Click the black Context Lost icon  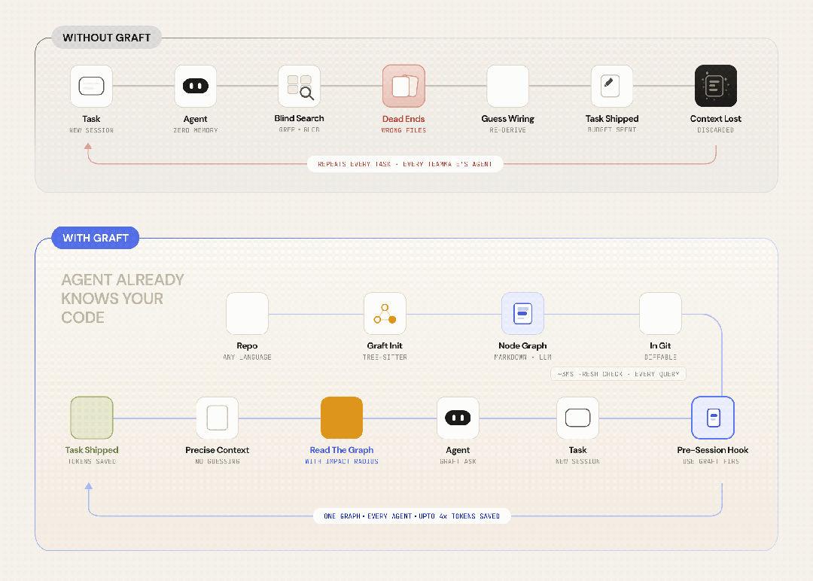(716, 86)
